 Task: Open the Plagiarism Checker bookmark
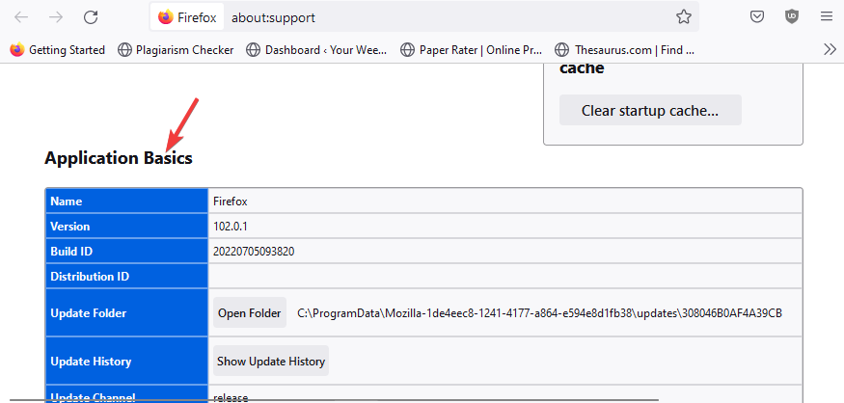pyautogui.click(x=176, y=50)
